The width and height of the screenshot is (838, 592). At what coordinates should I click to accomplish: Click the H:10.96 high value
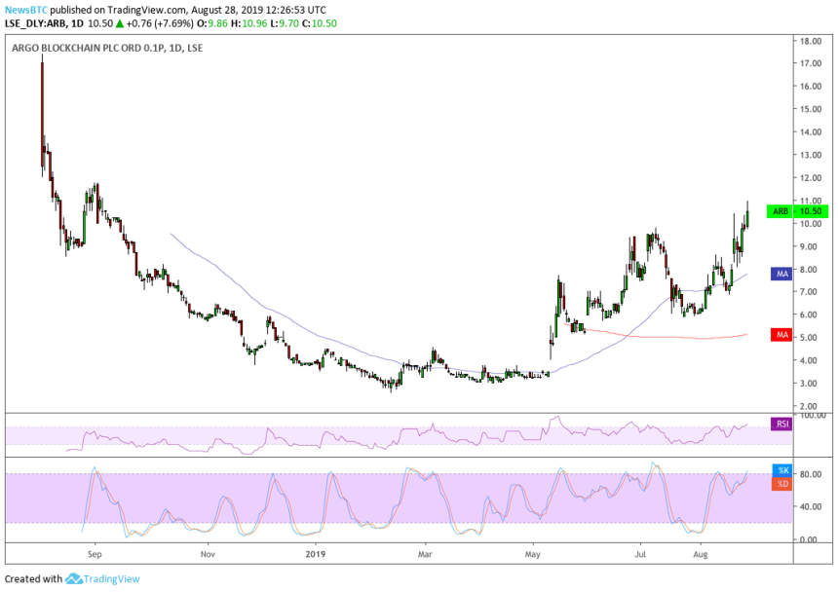pyautogui.click(x=249, y=23)
